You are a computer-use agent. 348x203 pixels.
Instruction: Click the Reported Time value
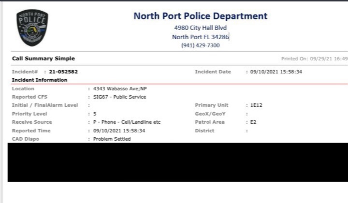(118, 130)
